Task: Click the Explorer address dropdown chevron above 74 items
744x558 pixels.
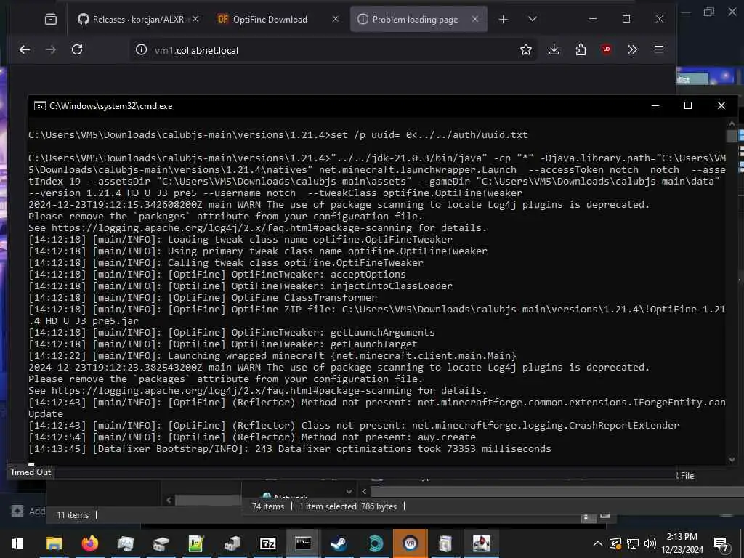Action: tap(349, 492)
